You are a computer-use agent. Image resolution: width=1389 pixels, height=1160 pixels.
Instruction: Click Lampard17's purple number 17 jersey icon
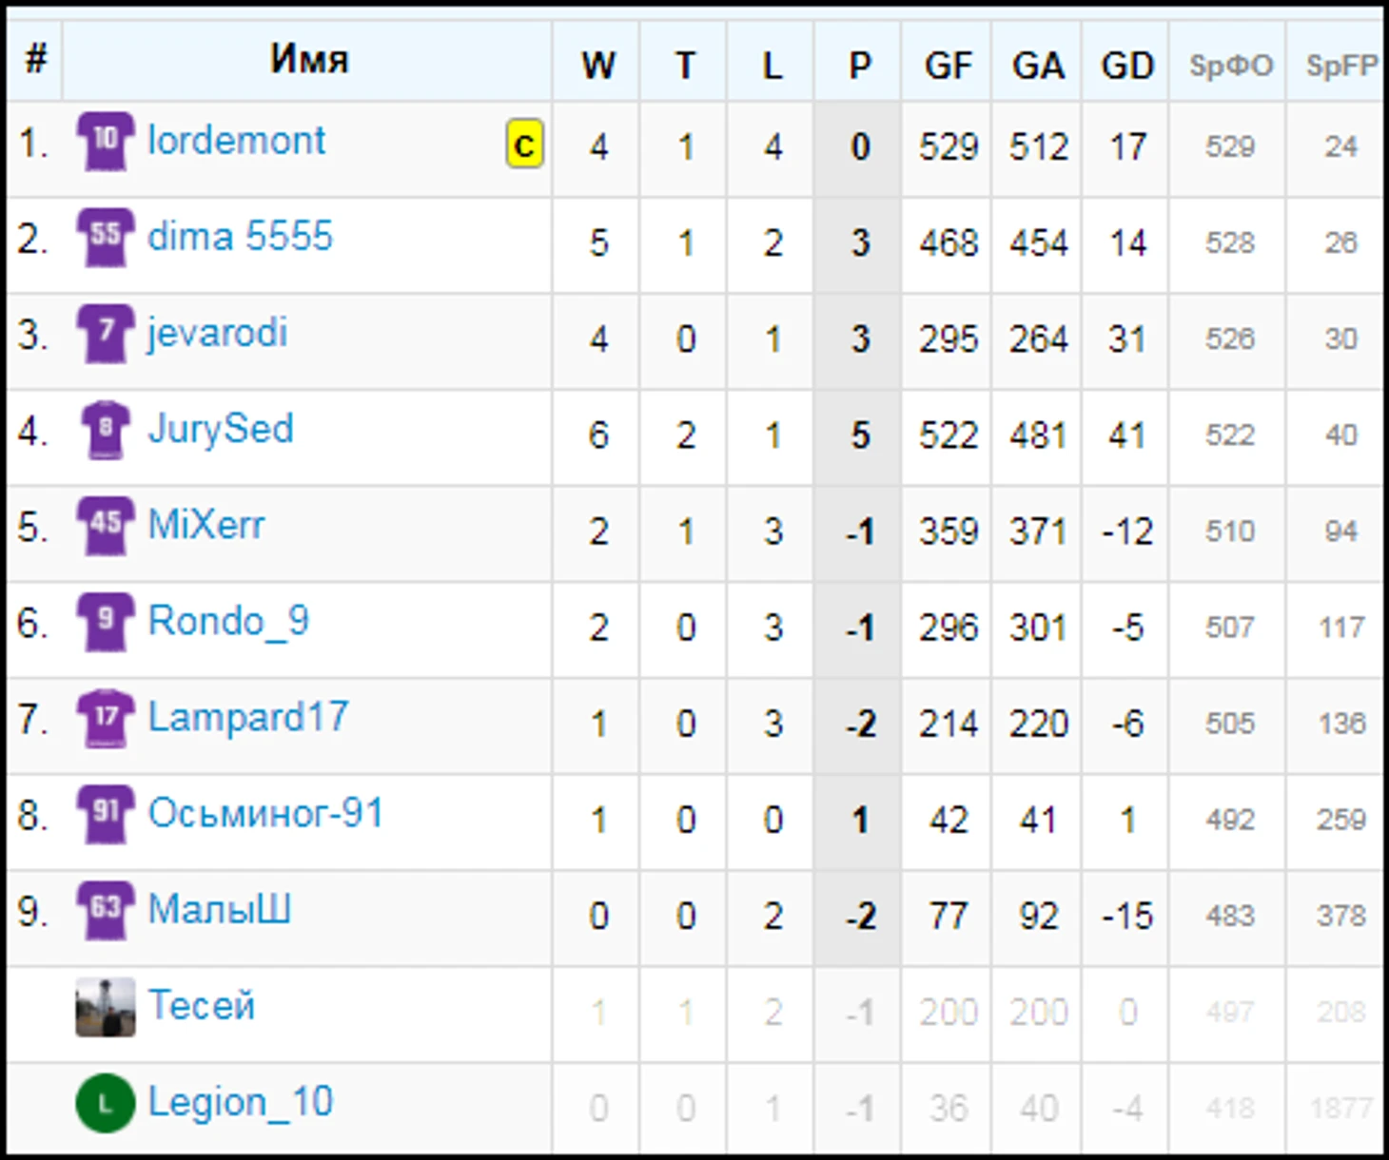[105, 718]
